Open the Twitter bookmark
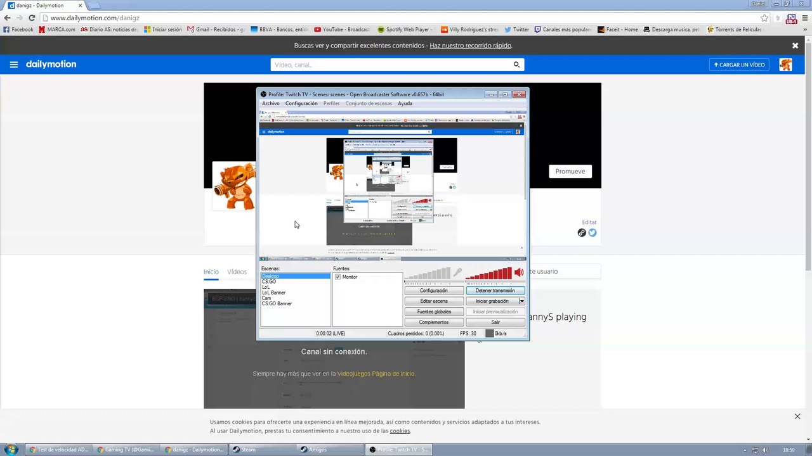 click(x=516, y=29)
